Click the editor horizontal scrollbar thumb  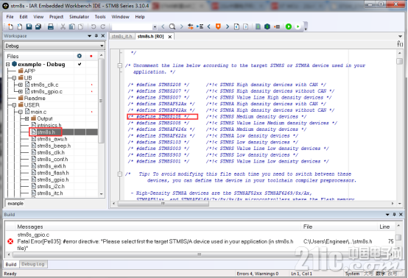[163, 204]
